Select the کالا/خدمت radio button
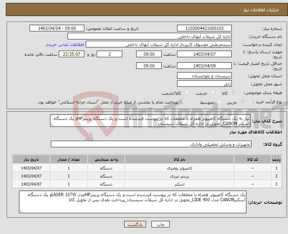Viewport: 288px width, 234px height. [187, 93]
